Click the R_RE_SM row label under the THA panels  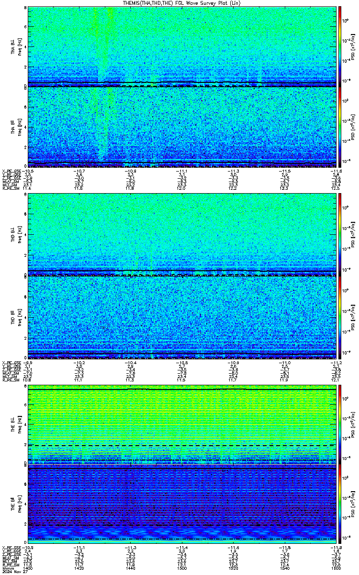click(x=10, y=188)
